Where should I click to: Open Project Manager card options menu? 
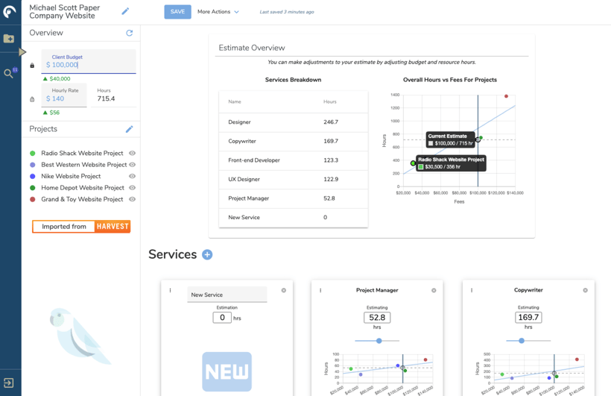(320, 290)
